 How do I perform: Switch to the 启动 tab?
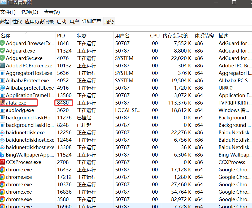62,22
